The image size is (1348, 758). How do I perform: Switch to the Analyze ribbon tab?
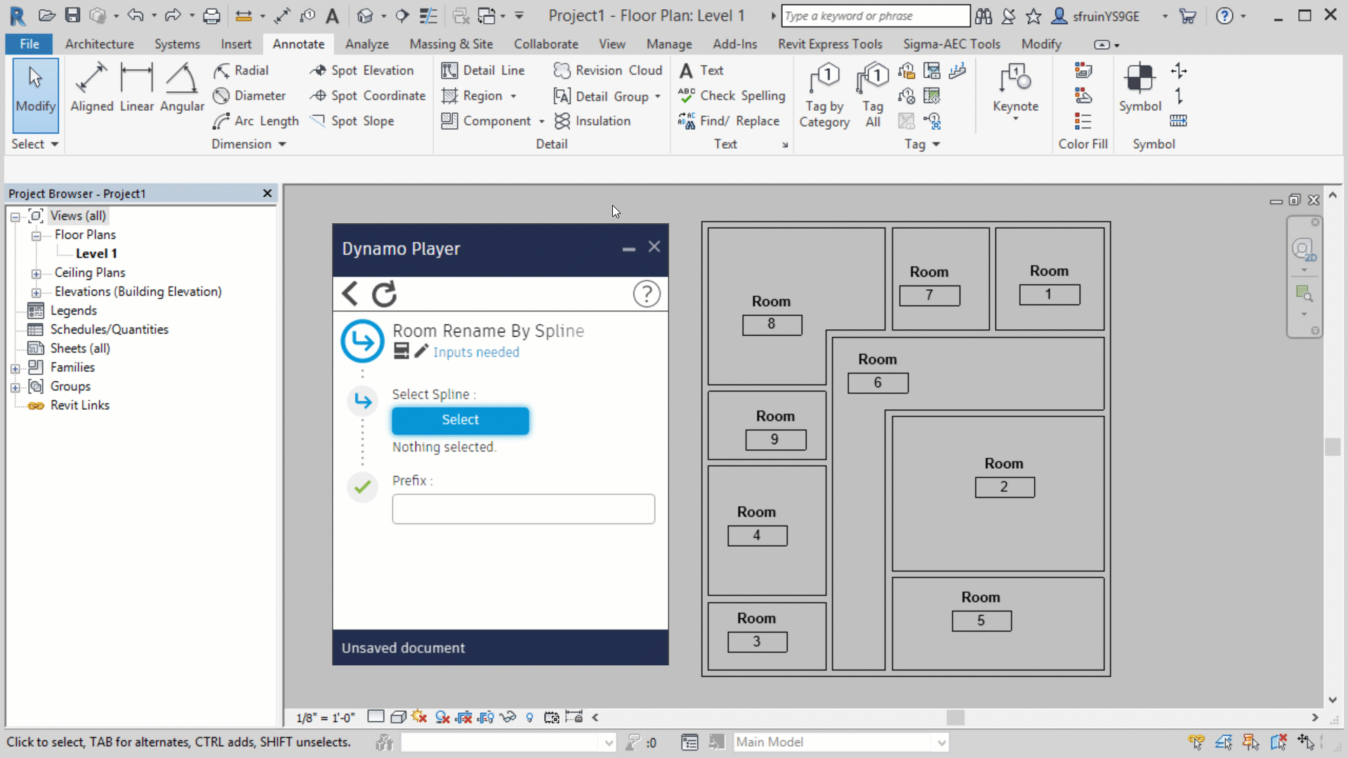pos(366,44)
